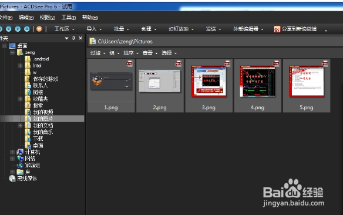
Task: Expand the 网络 tree node
Action: [x=12, y=159]
